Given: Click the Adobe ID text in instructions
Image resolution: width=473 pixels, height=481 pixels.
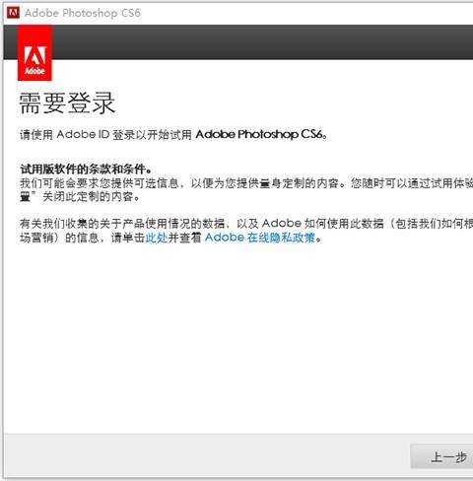Looking at the screenshot, I should 83,134.
